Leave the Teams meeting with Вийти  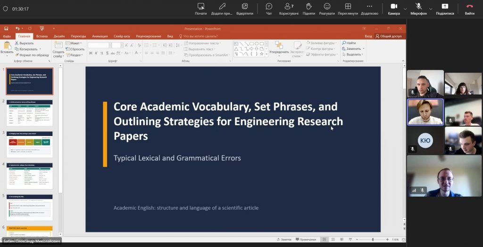(x=469, y=9)
